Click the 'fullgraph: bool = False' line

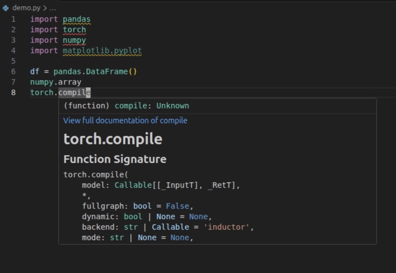coord(138,206)
